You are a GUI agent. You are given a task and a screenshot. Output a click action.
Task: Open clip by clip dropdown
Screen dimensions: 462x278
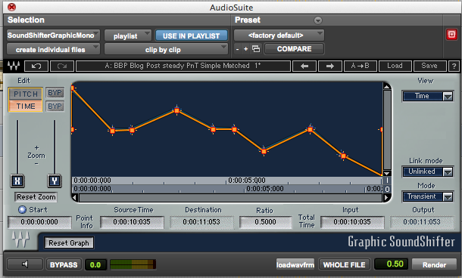[x=166, y=49]
